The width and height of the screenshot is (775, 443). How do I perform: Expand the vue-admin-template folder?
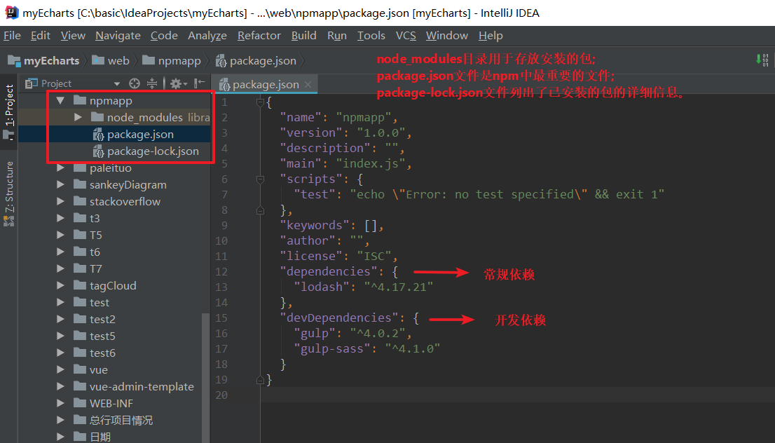point(60,386)
